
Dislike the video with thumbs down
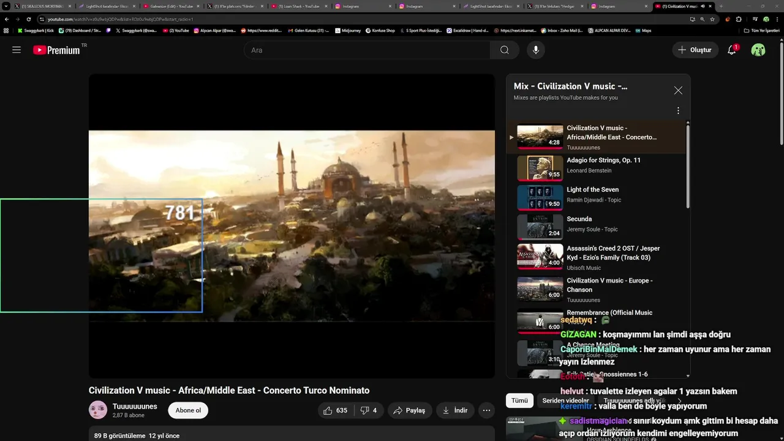(369, 410)
